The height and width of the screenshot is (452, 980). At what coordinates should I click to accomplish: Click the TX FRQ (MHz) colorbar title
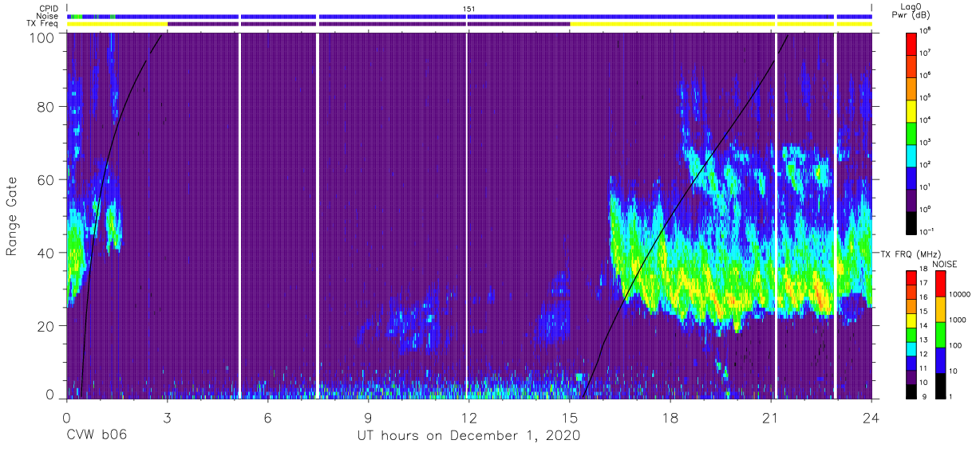(910, 254)
